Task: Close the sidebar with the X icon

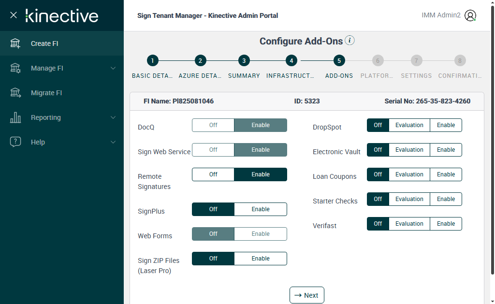Action: point(13,15)
